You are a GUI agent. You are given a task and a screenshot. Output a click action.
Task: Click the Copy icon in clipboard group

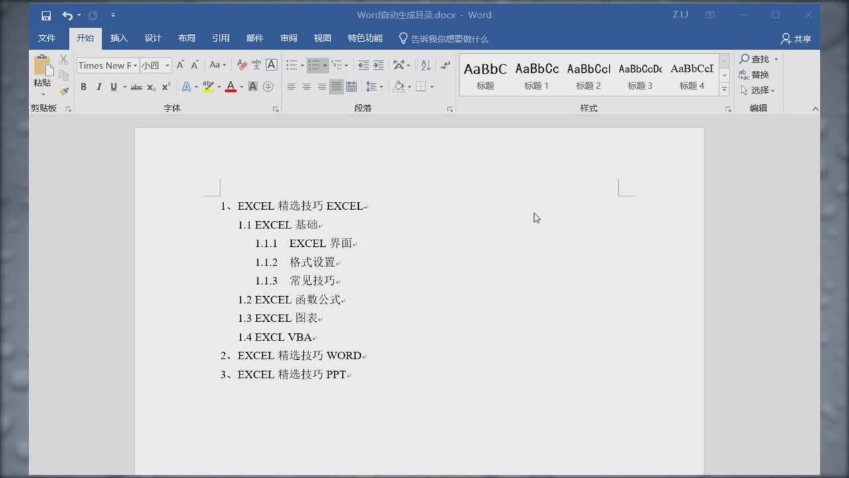point(64,76)
